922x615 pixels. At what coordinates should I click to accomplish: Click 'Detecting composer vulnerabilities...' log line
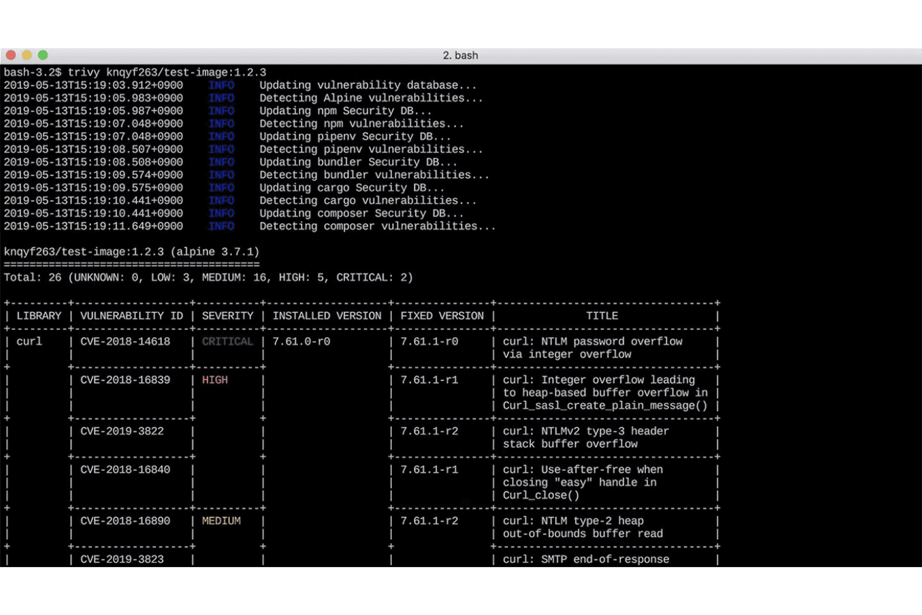[x=378, y=226]
